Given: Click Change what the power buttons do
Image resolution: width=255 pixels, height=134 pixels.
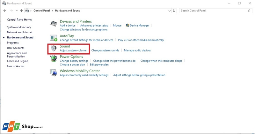Looking at the screenshot, I should coord(114,61).
